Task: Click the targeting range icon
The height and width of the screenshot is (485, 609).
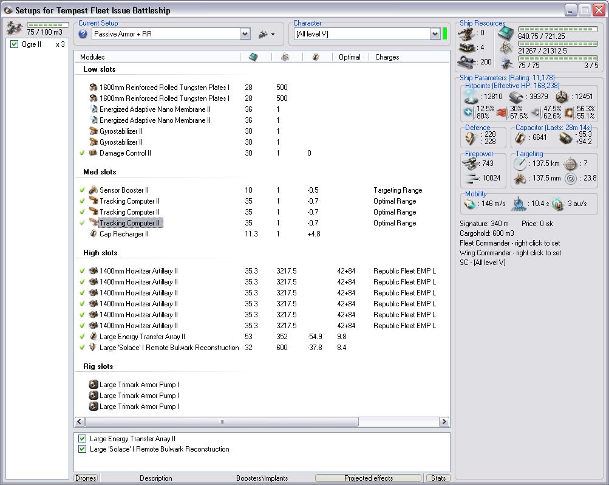Action: 519,164
